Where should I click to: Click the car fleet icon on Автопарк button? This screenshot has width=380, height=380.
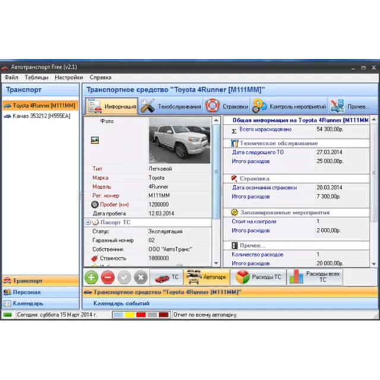194,277
